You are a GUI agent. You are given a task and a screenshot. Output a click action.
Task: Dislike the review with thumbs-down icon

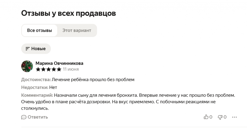coord(220,117)
